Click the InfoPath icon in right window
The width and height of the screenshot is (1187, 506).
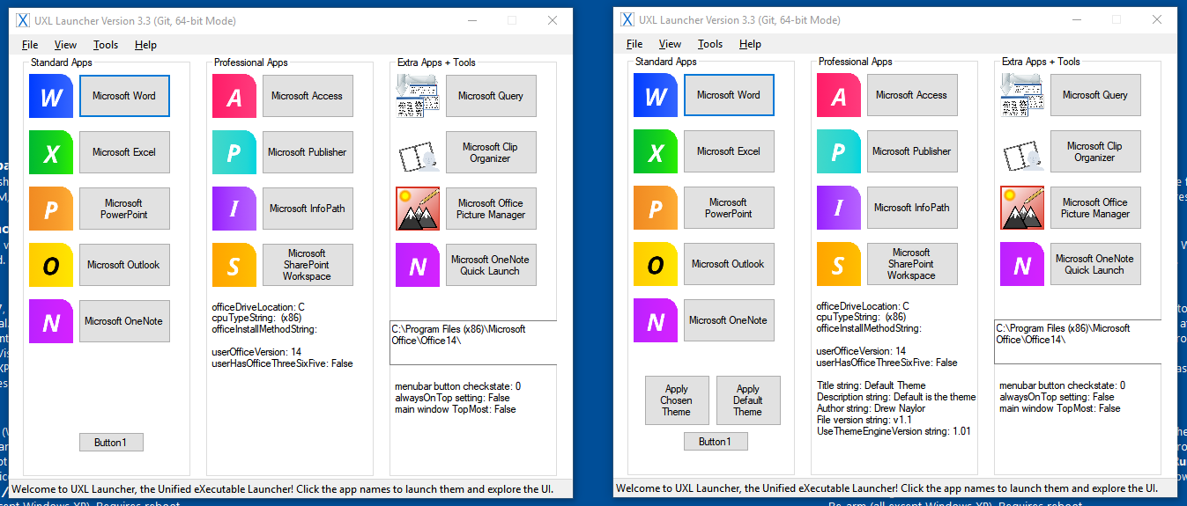coord(839,208)
